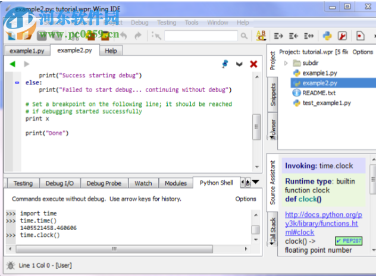Viewport: 376px width, 276px height.
Task: Switch to the Debug Probe tab
Action: (104, 183)
